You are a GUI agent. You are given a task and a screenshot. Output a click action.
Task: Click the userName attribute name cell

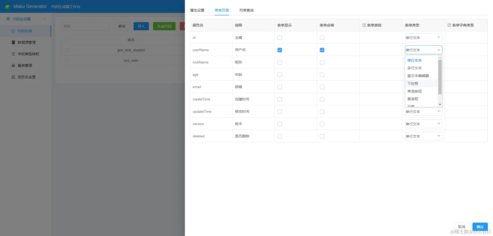click(211, 50)
